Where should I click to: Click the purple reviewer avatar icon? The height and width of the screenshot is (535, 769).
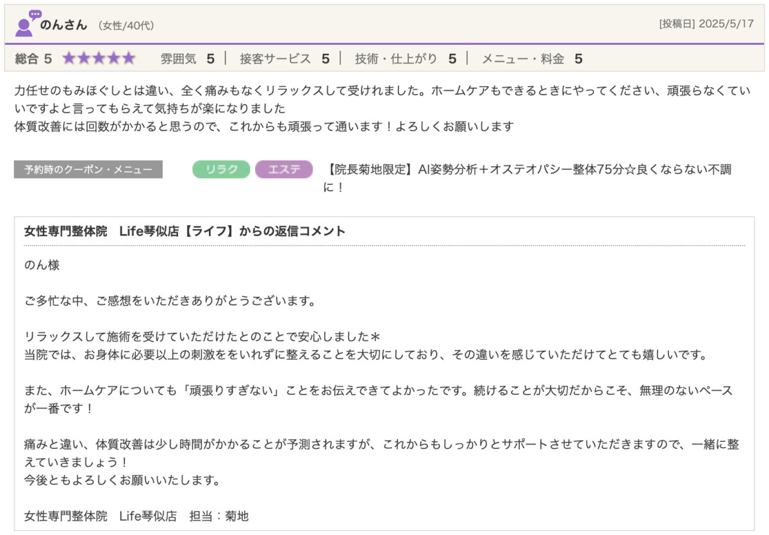26,24
